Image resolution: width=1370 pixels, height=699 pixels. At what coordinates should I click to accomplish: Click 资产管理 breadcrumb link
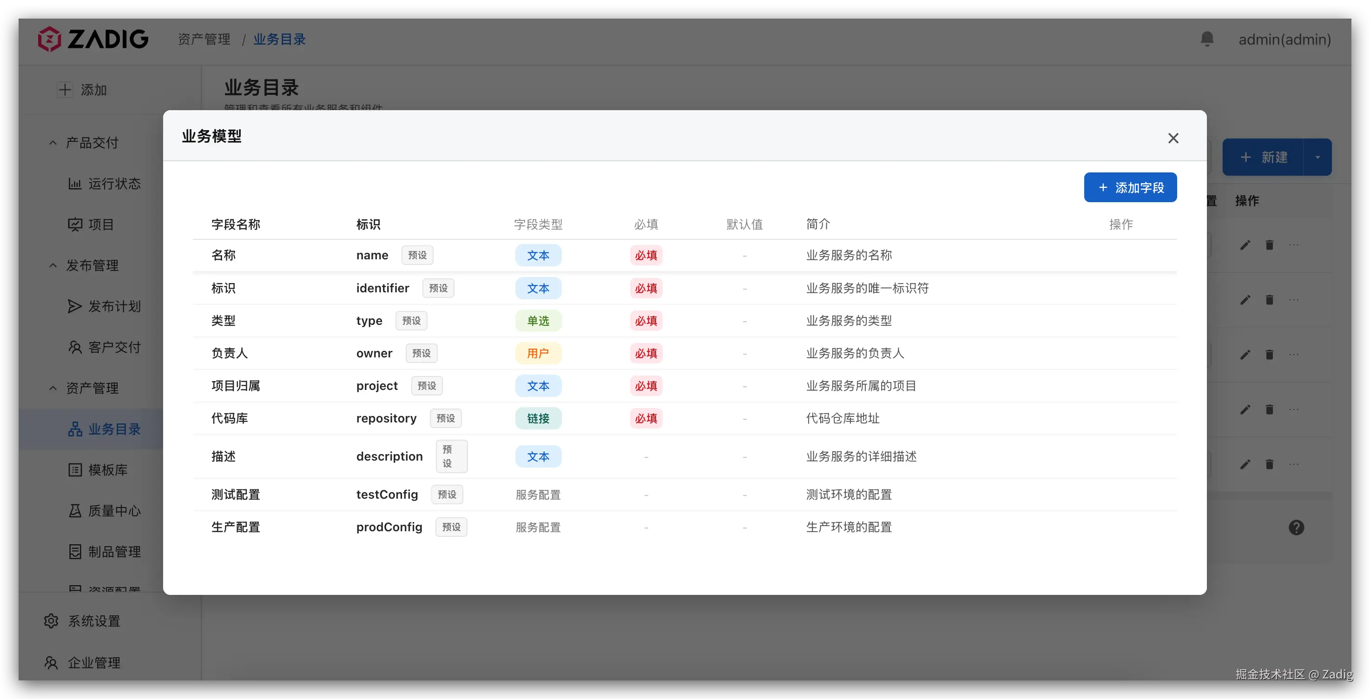pos(204,40)
